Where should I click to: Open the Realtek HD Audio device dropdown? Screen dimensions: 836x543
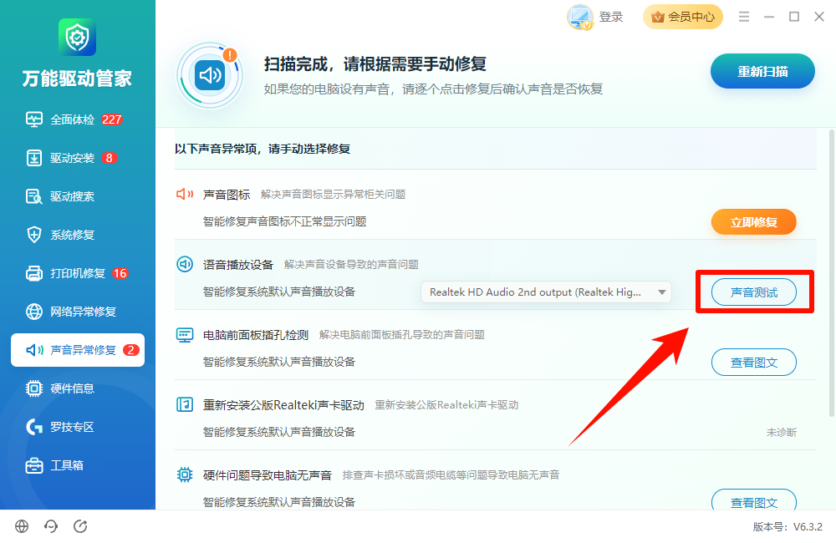(x=546, y=292)
